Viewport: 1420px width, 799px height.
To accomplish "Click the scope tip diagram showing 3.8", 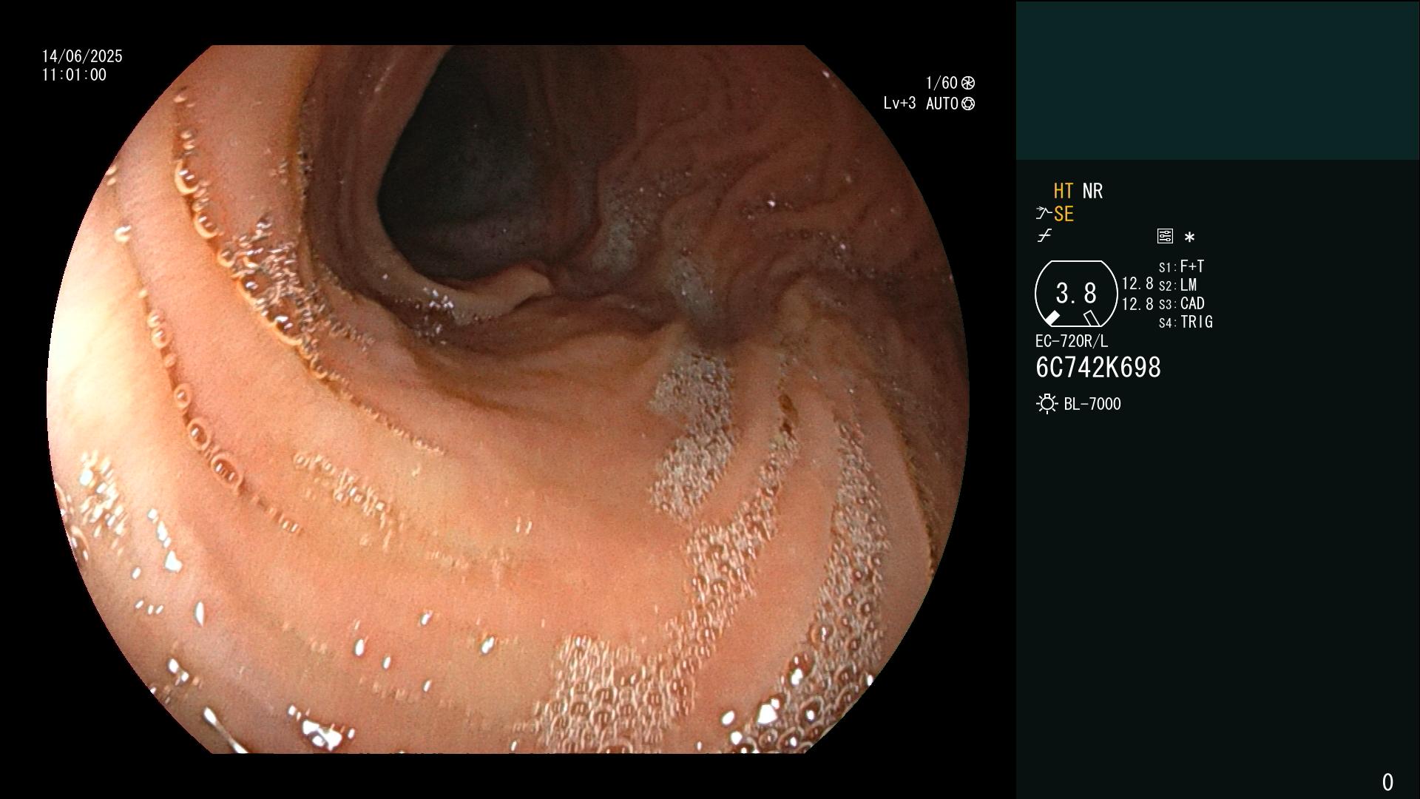I will (x=1076, y=294).
